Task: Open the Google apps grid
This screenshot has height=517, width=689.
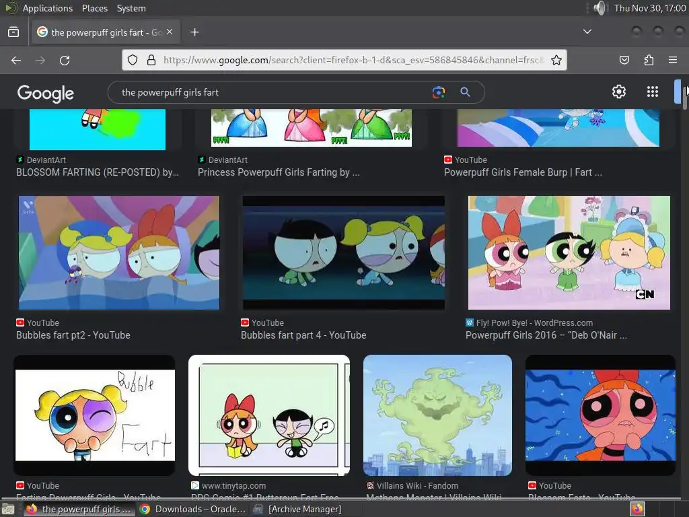Action: click(653, 92)
